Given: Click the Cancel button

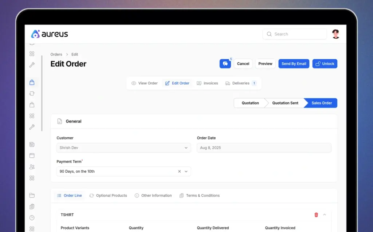Looking at the screenshot, I should coord(243,64).
